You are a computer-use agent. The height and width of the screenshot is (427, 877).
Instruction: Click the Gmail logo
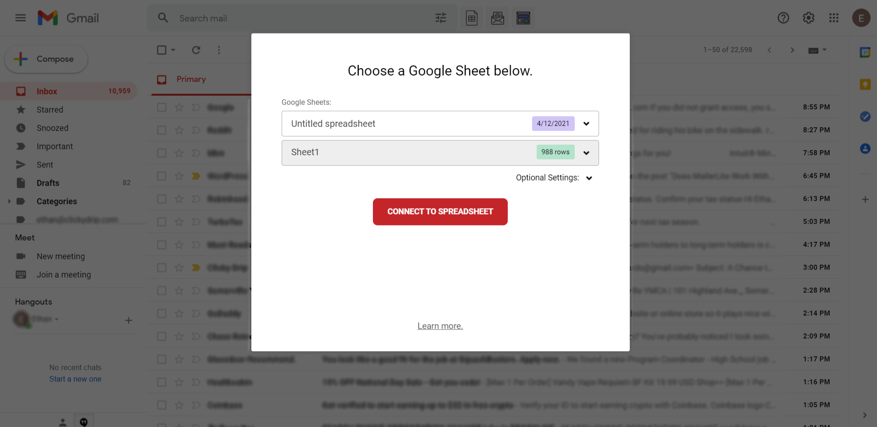tap(68, 18)
